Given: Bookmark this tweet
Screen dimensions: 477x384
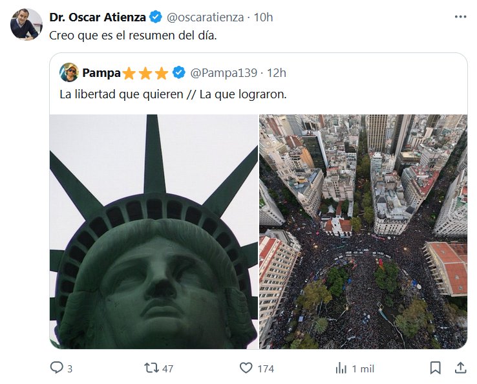Looking at the screenshot, I should point(436,368).
